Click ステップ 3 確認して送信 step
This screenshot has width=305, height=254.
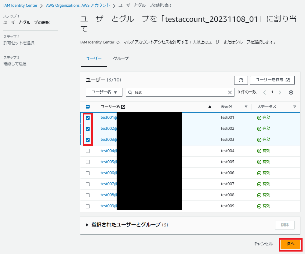point(15,61)
